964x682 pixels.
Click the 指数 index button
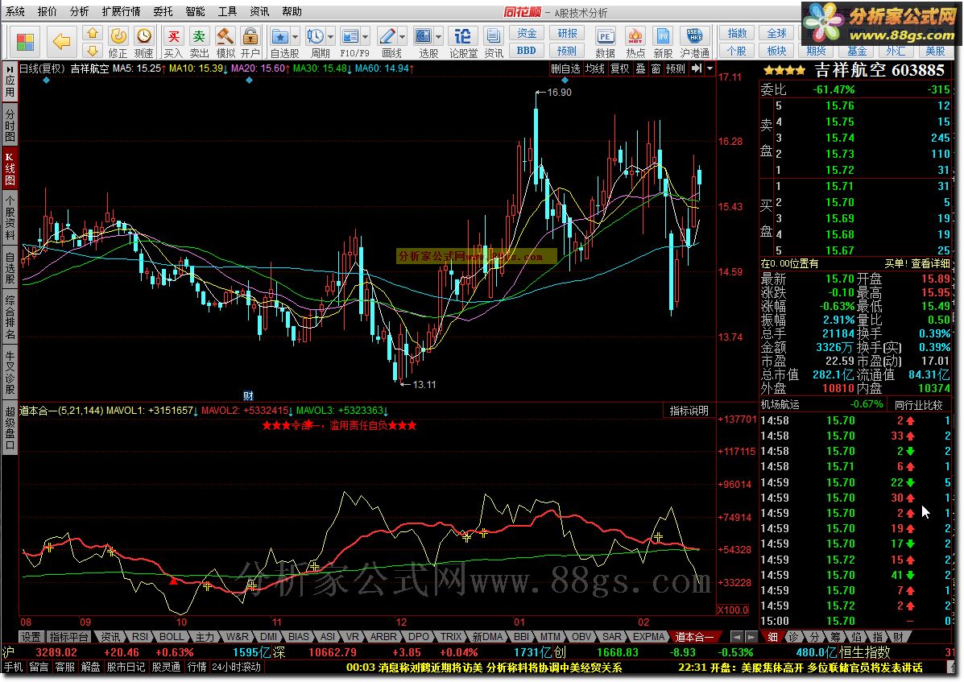737,33
